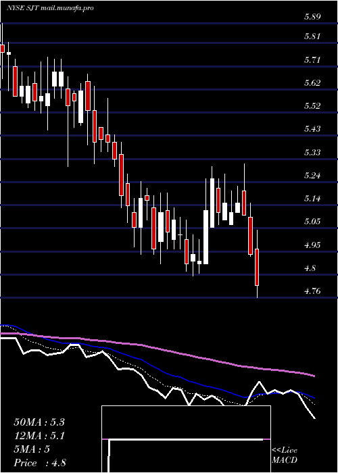338x473 pixels.
Task: Click the 5.14 price axis label
Action: [x=312, y=199]
